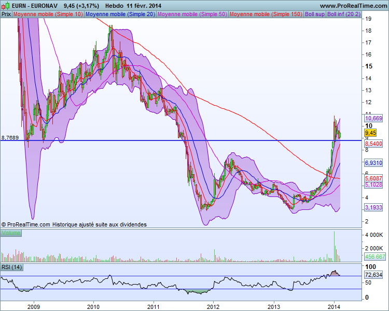Open Moyenne mobile (Simple 50) label
The width and height of the screenshot is (389, 311).
[192, 14]
